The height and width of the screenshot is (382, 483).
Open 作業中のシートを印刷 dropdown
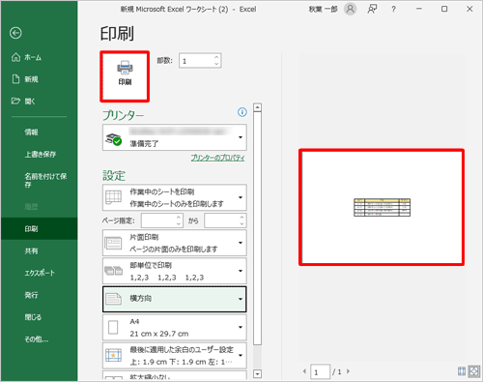coord(175,197)
